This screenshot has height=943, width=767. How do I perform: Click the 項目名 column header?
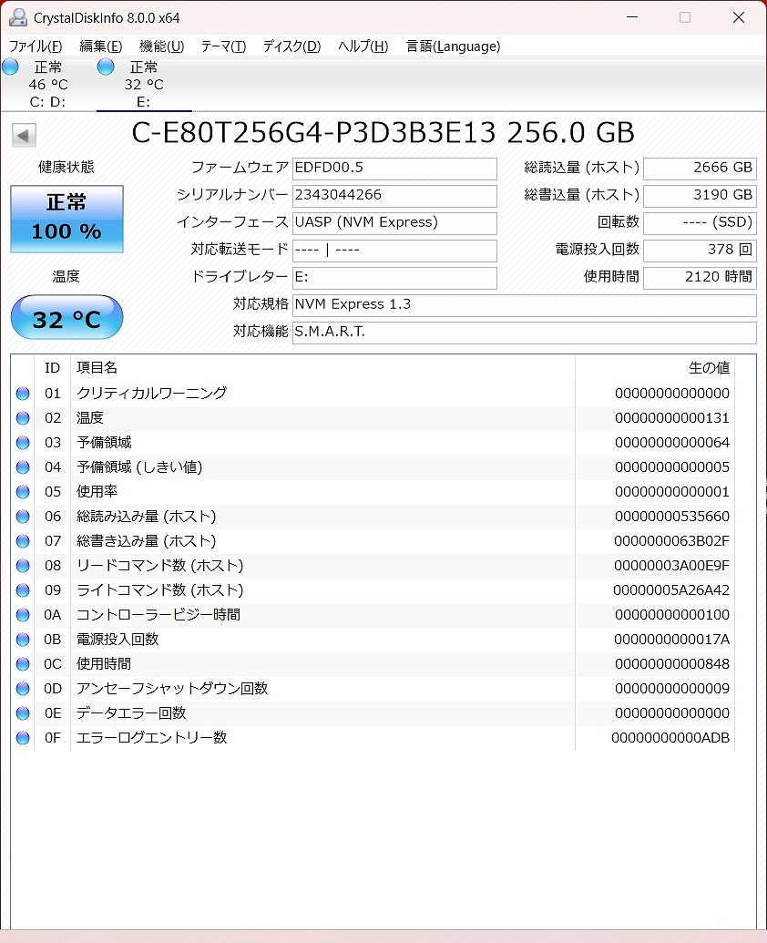pos(97,368)
